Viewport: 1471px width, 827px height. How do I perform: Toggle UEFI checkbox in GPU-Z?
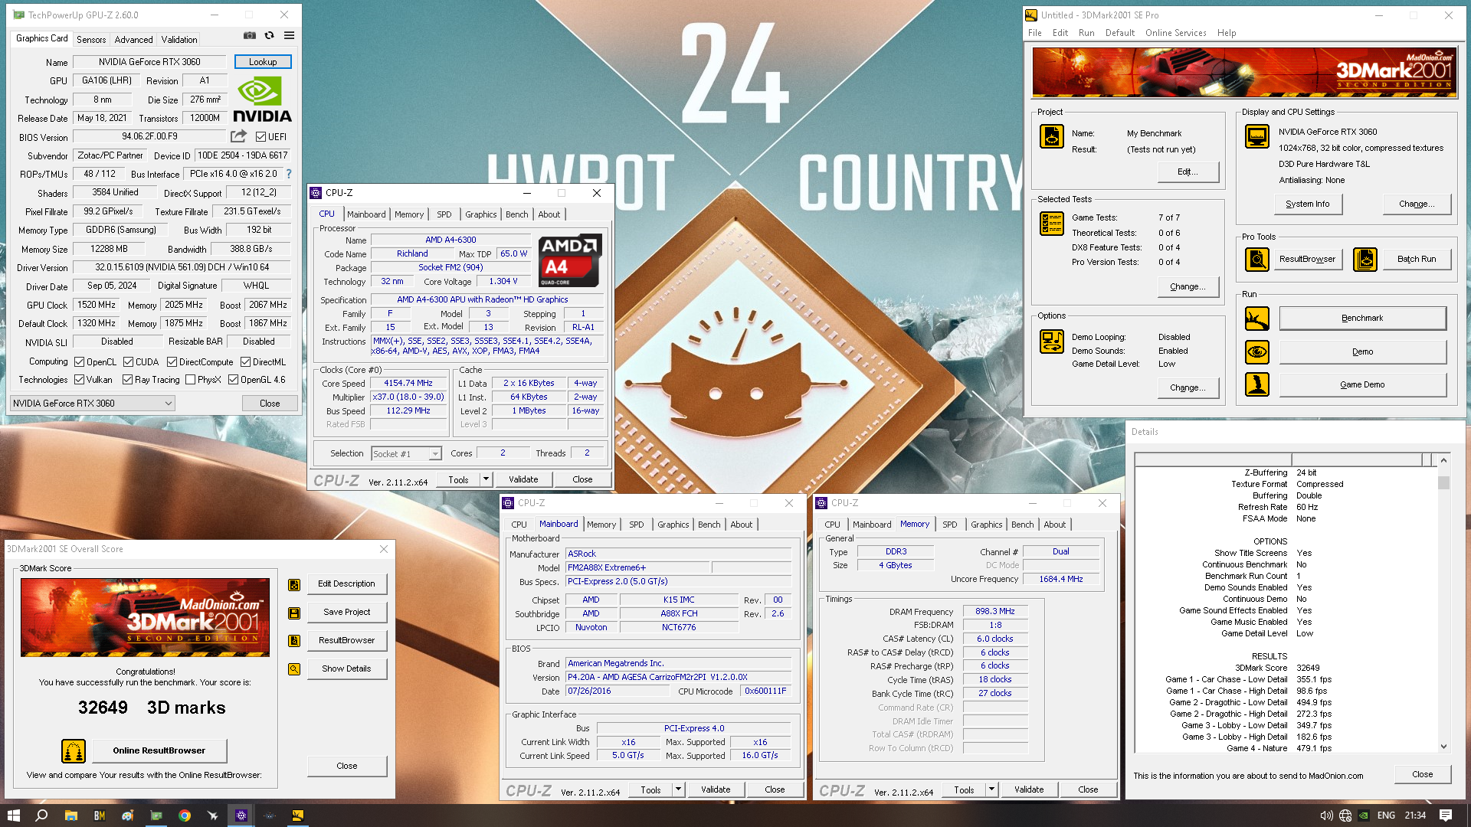tap(260, 137)
